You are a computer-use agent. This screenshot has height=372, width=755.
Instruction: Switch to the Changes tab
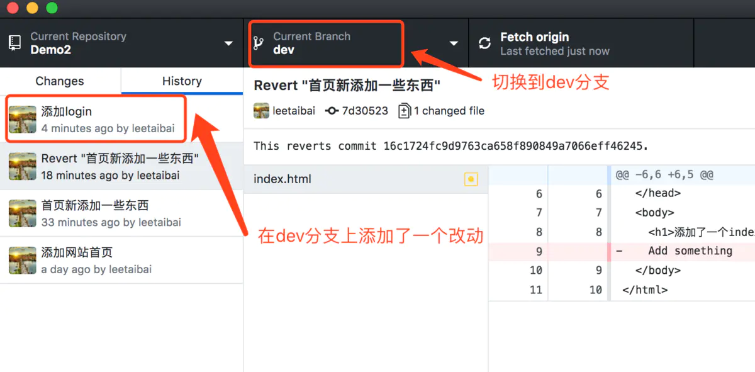[60, 81]
